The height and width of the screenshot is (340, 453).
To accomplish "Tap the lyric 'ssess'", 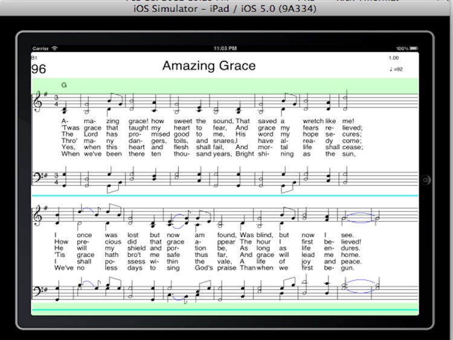I will (137, 261).
